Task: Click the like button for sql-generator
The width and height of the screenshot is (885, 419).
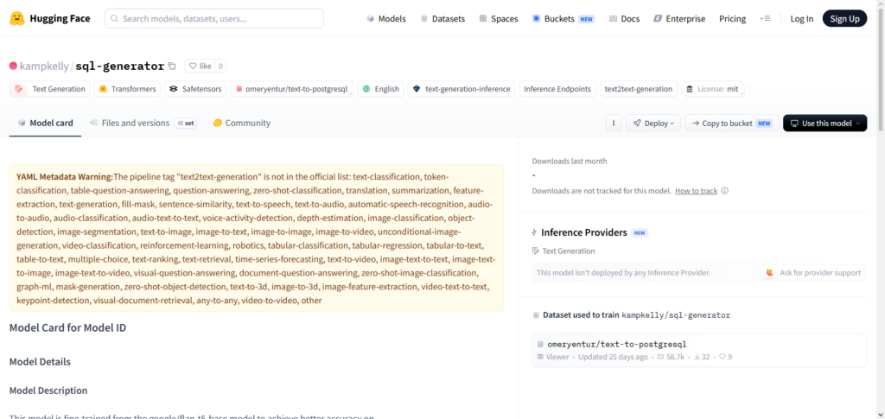Action: pyautogui.click(x=199, y=66)
